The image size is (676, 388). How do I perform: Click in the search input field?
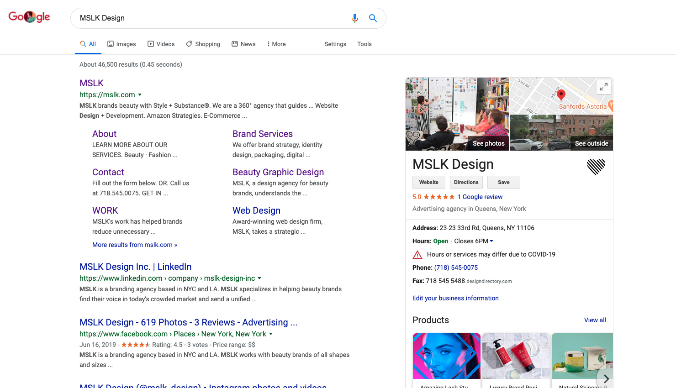[x=210, y=18]
